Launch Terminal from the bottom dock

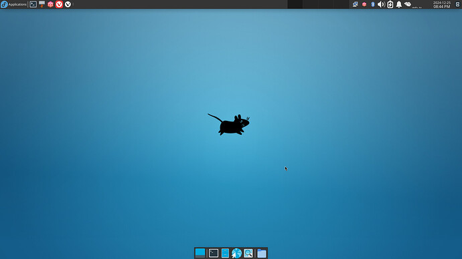(x=214, y=253)
